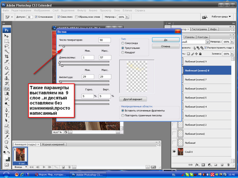Click the Число генераторов slider handle

pyautogui.click(x=64, y=46)
